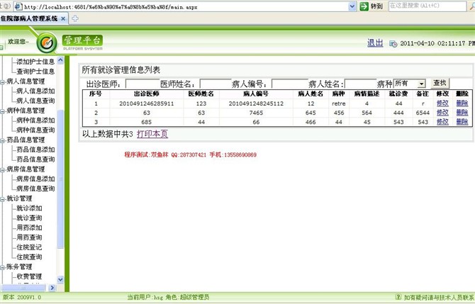Collapse the 病房信息管理 tree node
The height and width of the screenshot is (304, 475).
pyautogui.click(x=2, y=169)
